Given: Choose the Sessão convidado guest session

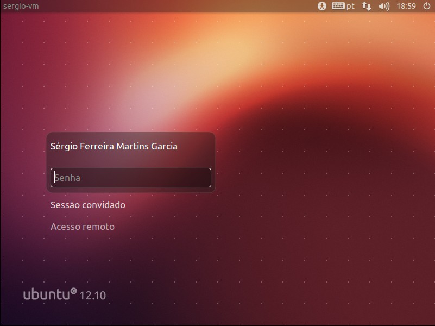Looking at the screenshot, I should 87,205.
